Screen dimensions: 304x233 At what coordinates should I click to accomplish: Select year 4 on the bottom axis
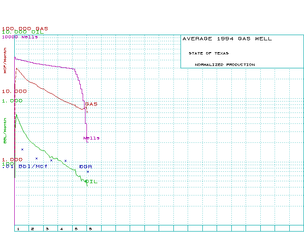tap(61, 229)
